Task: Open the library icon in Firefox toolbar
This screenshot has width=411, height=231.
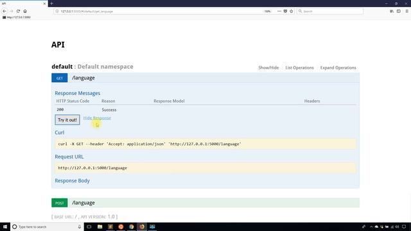Action: pos(392,12)
